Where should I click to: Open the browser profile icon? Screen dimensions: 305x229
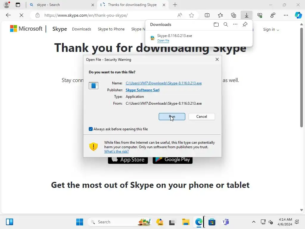7,5
